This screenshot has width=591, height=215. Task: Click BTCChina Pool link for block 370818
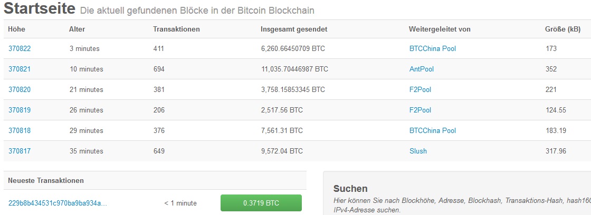[432, 130]
